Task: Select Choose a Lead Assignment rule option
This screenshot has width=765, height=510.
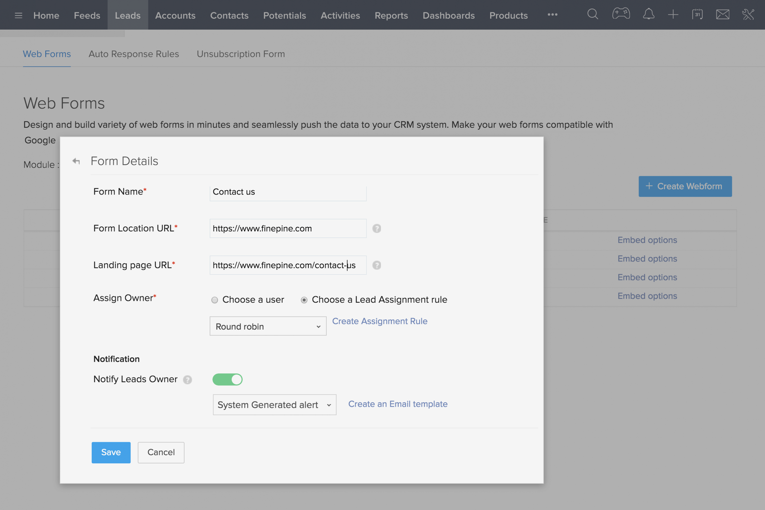Action: pos(304,300)
